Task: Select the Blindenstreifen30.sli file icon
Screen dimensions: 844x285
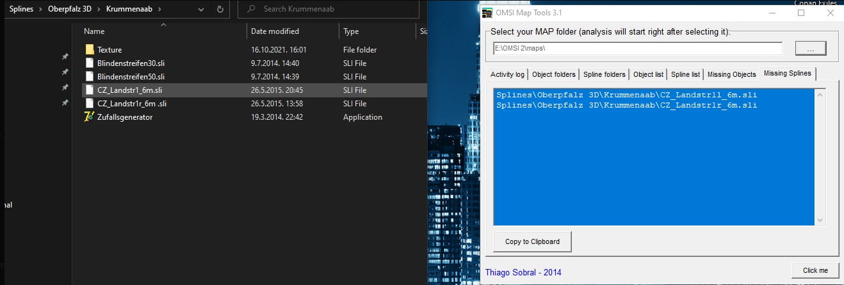Action: (90, 63)
